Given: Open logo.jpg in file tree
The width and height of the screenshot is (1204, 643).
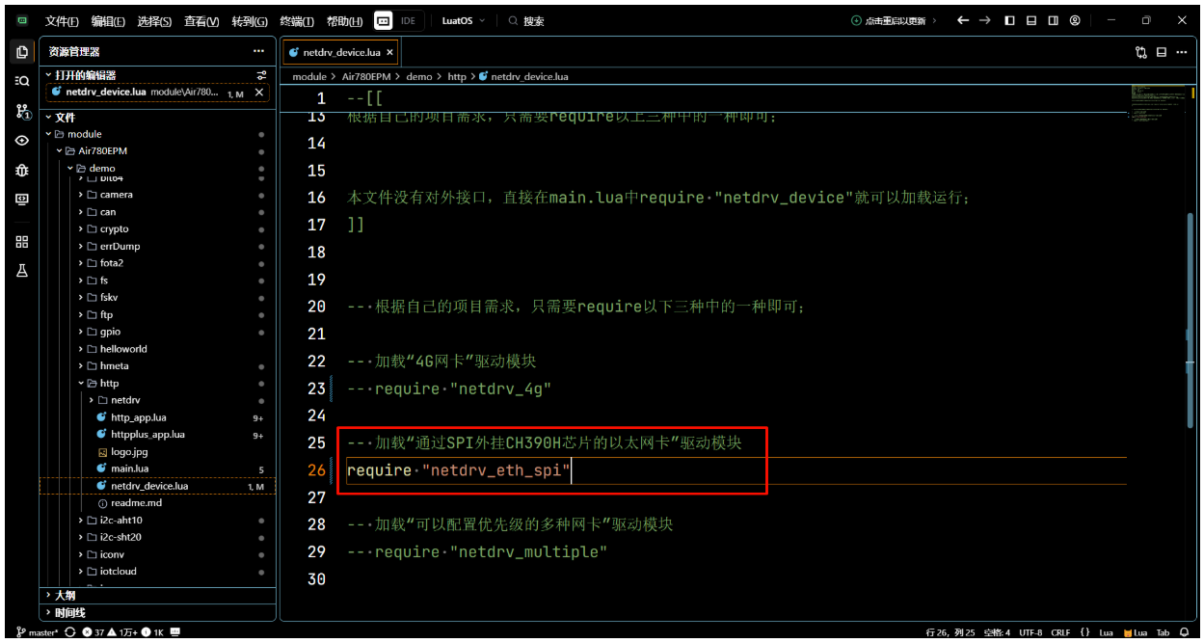Looking at the screenshot, I should 156,452.
